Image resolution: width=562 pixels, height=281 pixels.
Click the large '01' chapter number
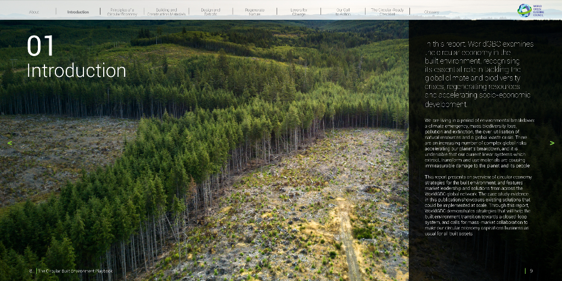tap(41, 47)
